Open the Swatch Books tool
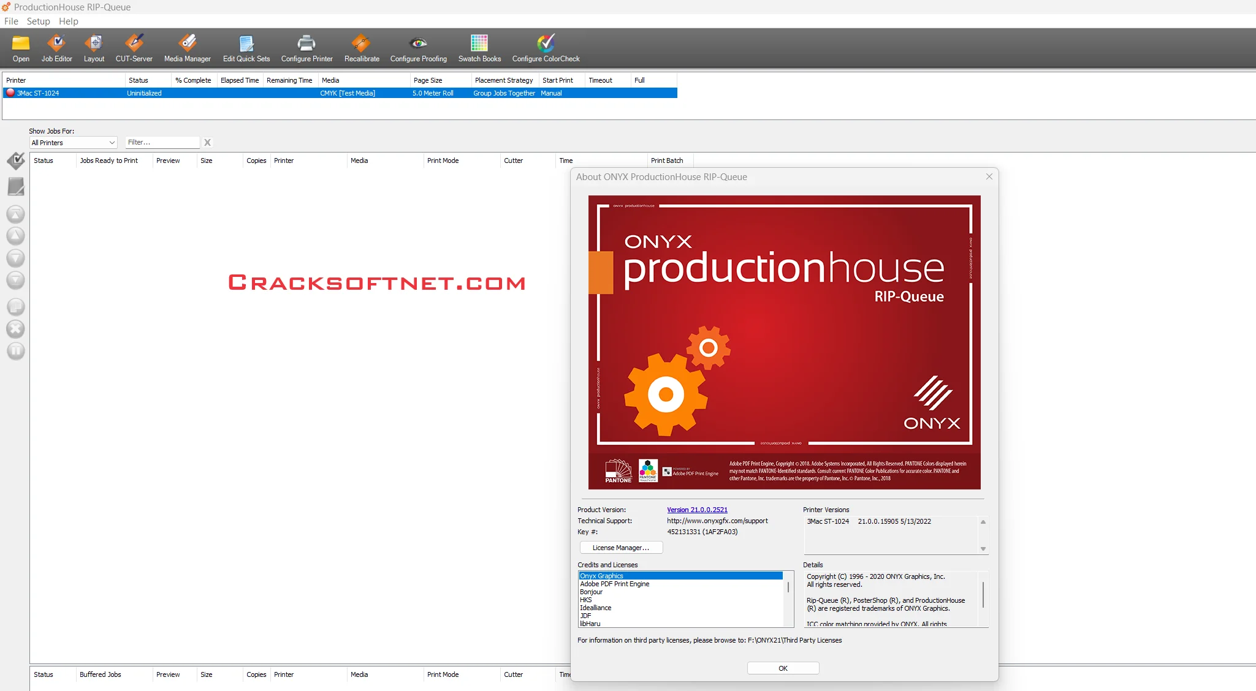 [479, 48]
